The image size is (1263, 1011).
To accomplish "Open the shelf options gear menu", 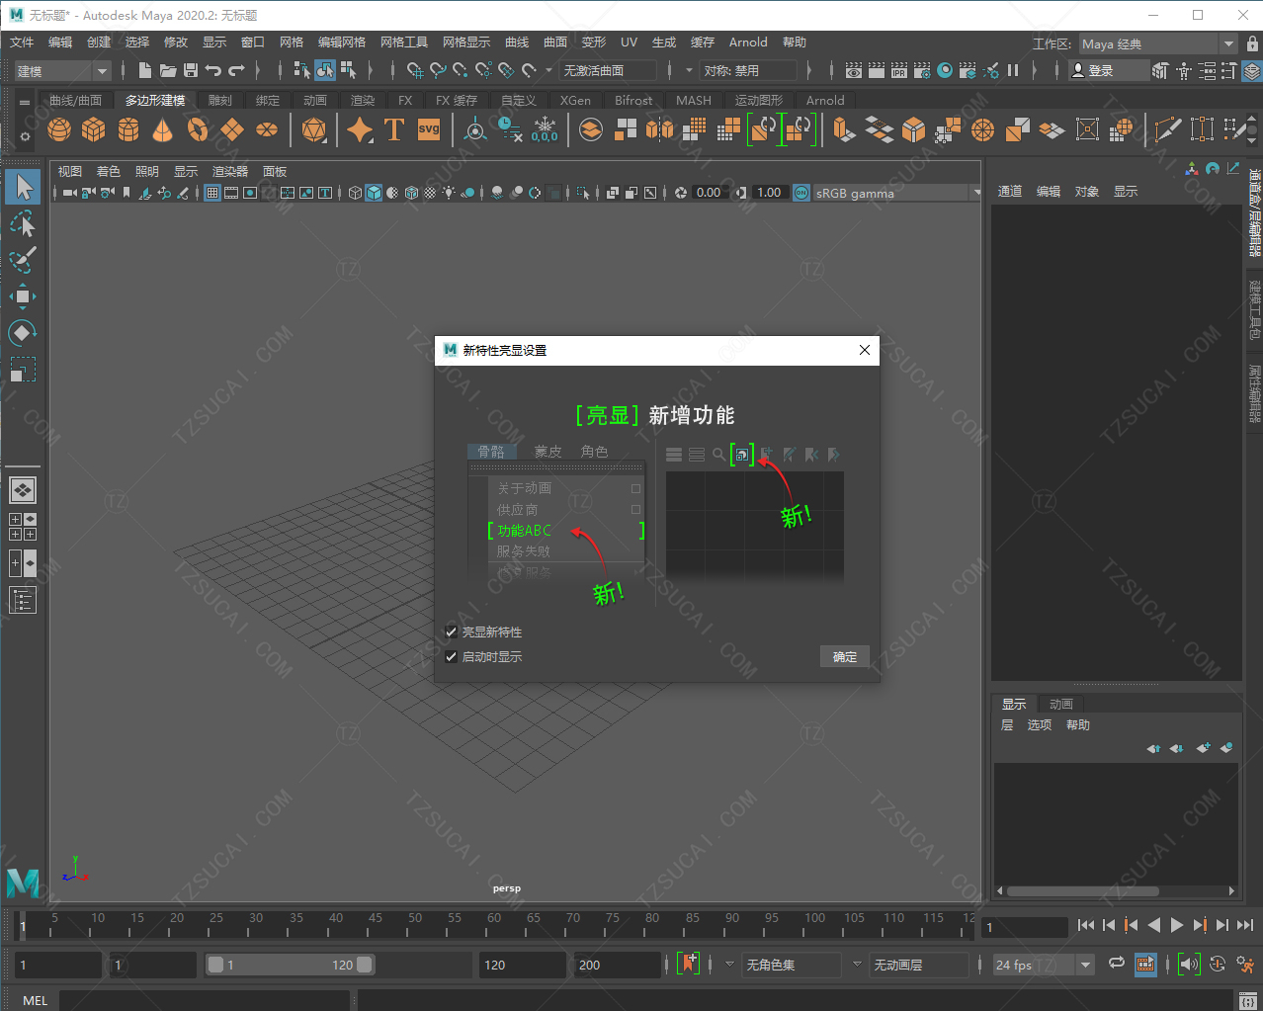I will click(x=25, y=137).
